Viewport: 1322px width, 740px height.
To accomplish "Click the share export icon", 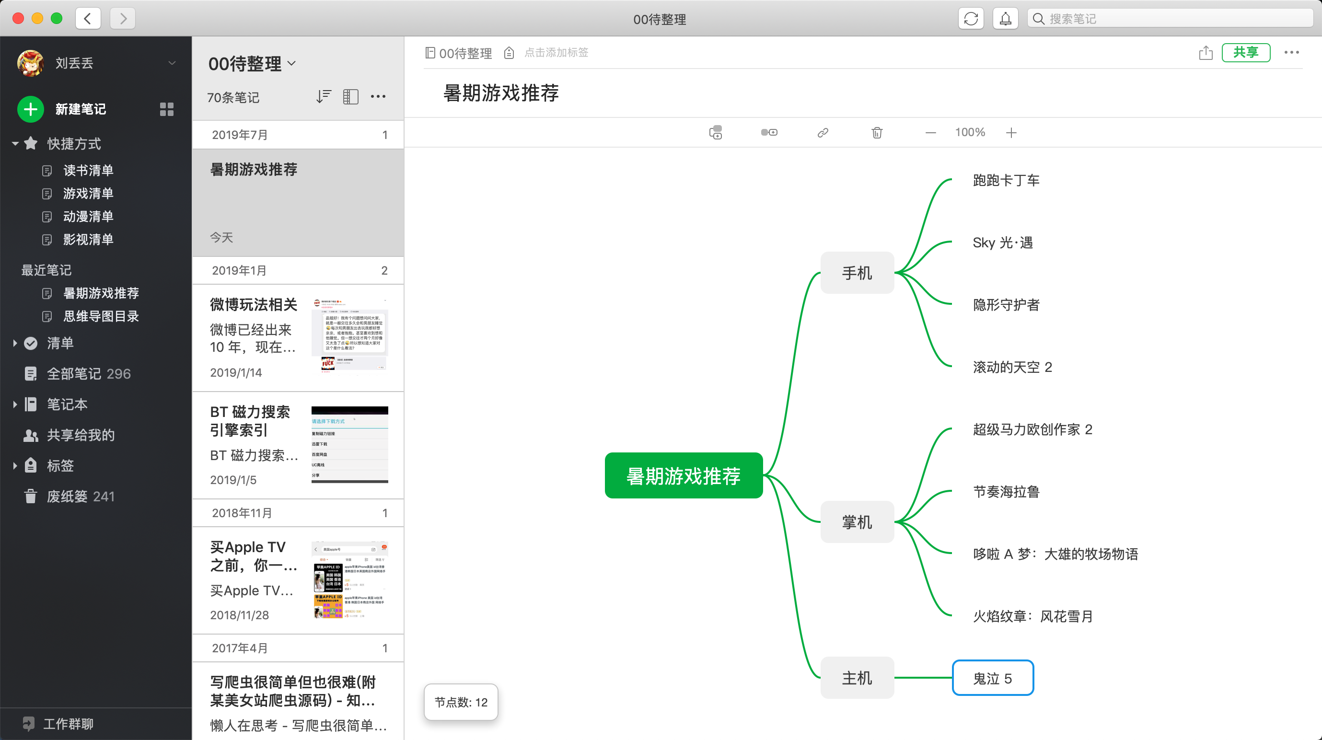I will (x=1206, y=52).
